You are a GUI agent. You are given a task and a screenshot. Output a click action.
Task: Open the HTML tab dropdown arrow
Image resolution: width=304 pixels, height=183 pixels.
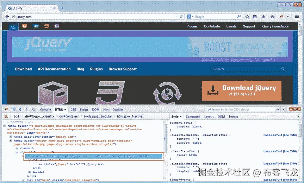point(65,109)
